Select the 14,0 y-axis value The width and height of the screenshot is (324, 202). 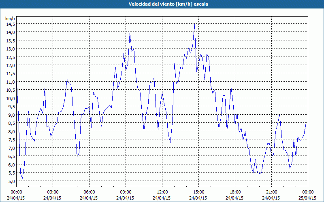11,32
